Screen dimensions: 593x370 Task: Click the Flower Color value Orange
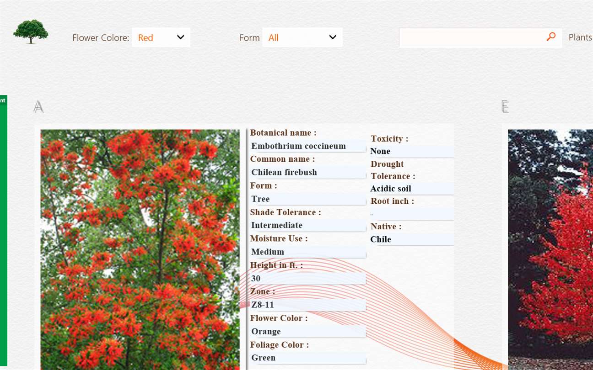click(x=266, y=331)
